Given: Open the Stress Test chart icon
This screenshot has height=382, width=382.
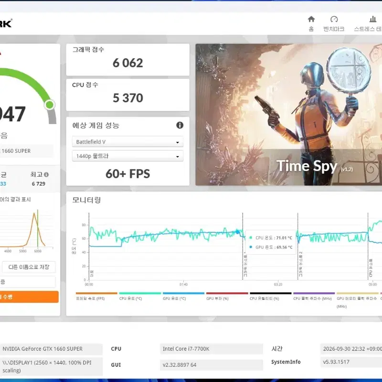Looking at the screenshot, I should point(373,19).
